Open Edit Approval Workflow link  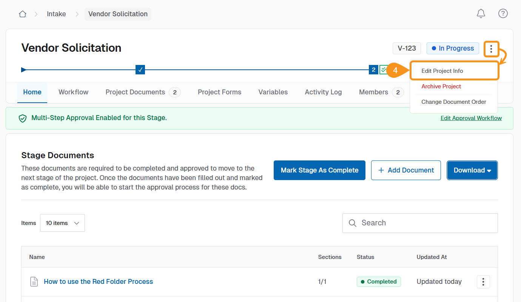(x=471, y=118)
